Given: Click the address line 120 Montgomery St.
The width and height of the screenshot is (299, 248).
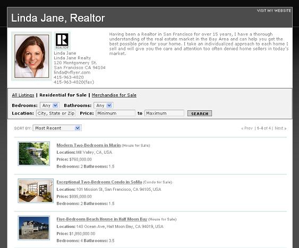Looking at the screenshot, I should pos(75,63).
